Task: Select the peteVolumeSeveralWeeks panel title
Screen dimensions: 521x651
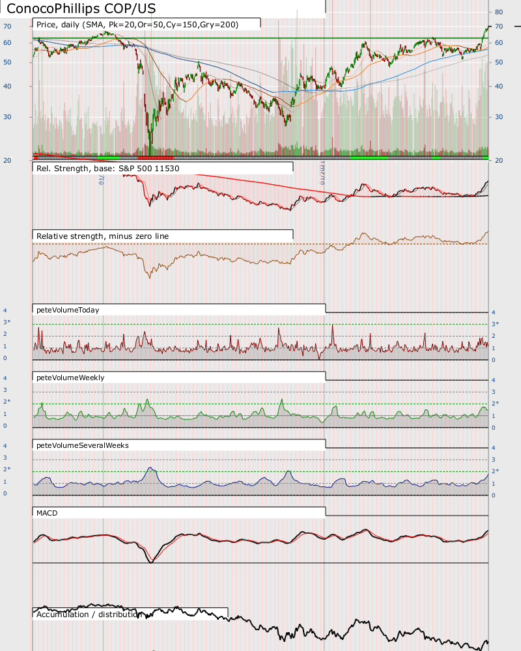Action: tap(83, 445)
